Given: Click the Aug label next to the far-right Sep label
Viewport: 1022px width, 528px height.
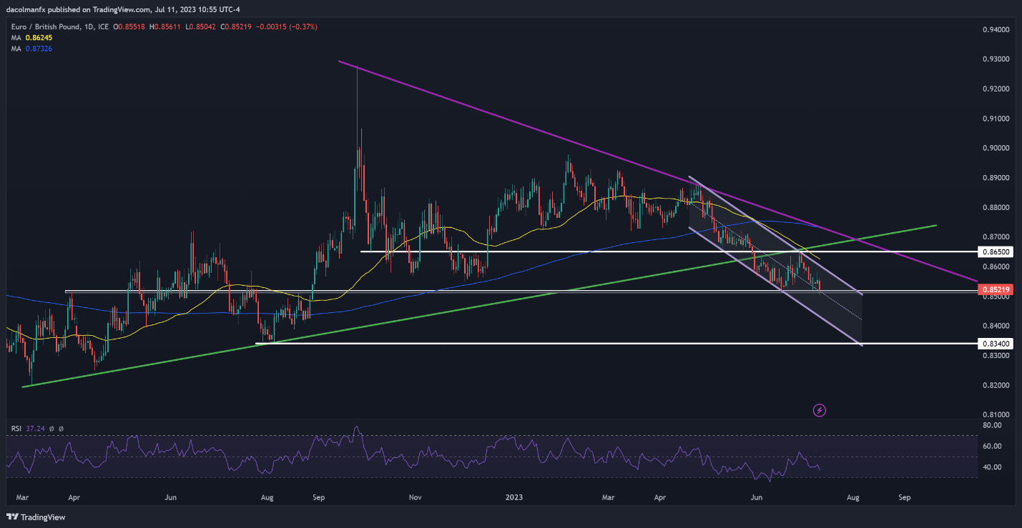Looking at the screenshot, I should pyautogui.click(x=853, y=496).
